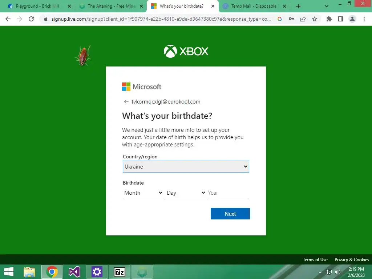Click the "Country/region" label
Screen dimensions: 372x279
[x=140, y=157]
